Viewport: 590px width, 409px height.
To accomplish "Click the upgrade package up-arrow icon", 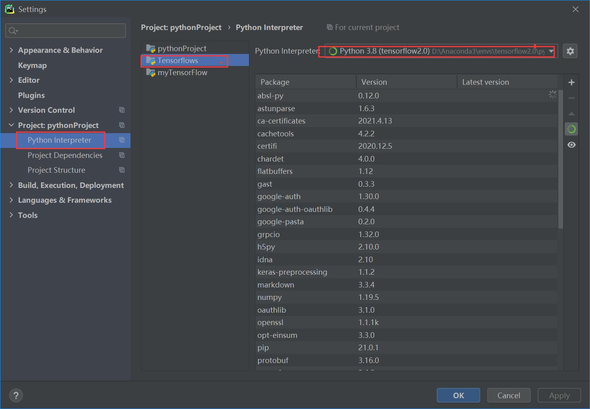I will pyautogui.click(x=572, y=114).
